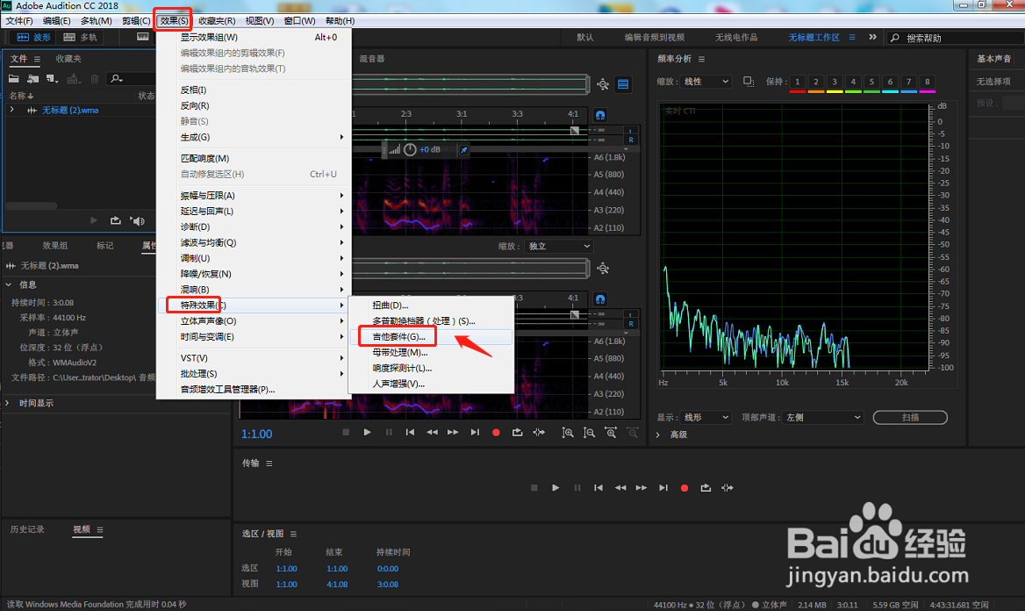This screenshot has width=1025, height=611.
Task: Click the import file icon in Files panel
Action: coord(32,78)
